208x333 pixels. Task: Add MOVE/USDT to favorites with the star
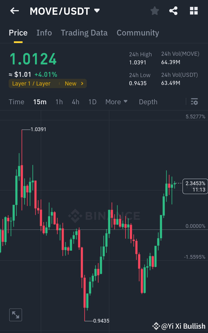[x=154, y=11]
